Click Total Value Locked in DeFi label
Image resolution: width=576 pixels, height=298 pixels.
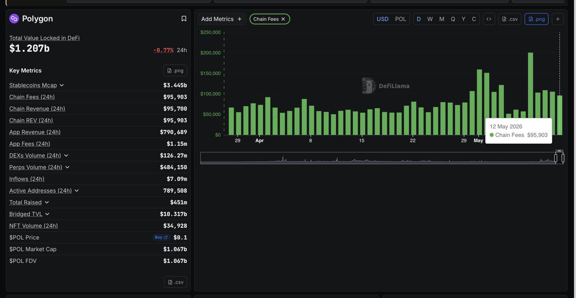44,38
